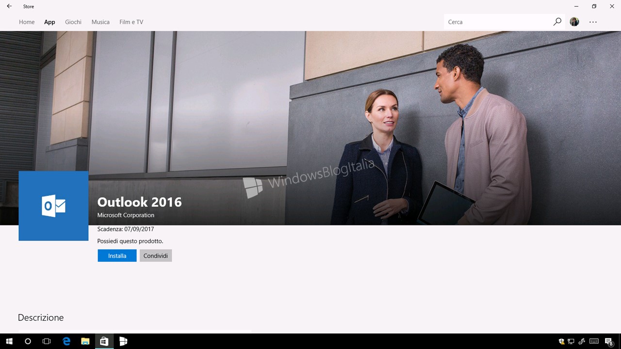Click the Store taskbar icon

pyautogui.click(x=104, y=341)
